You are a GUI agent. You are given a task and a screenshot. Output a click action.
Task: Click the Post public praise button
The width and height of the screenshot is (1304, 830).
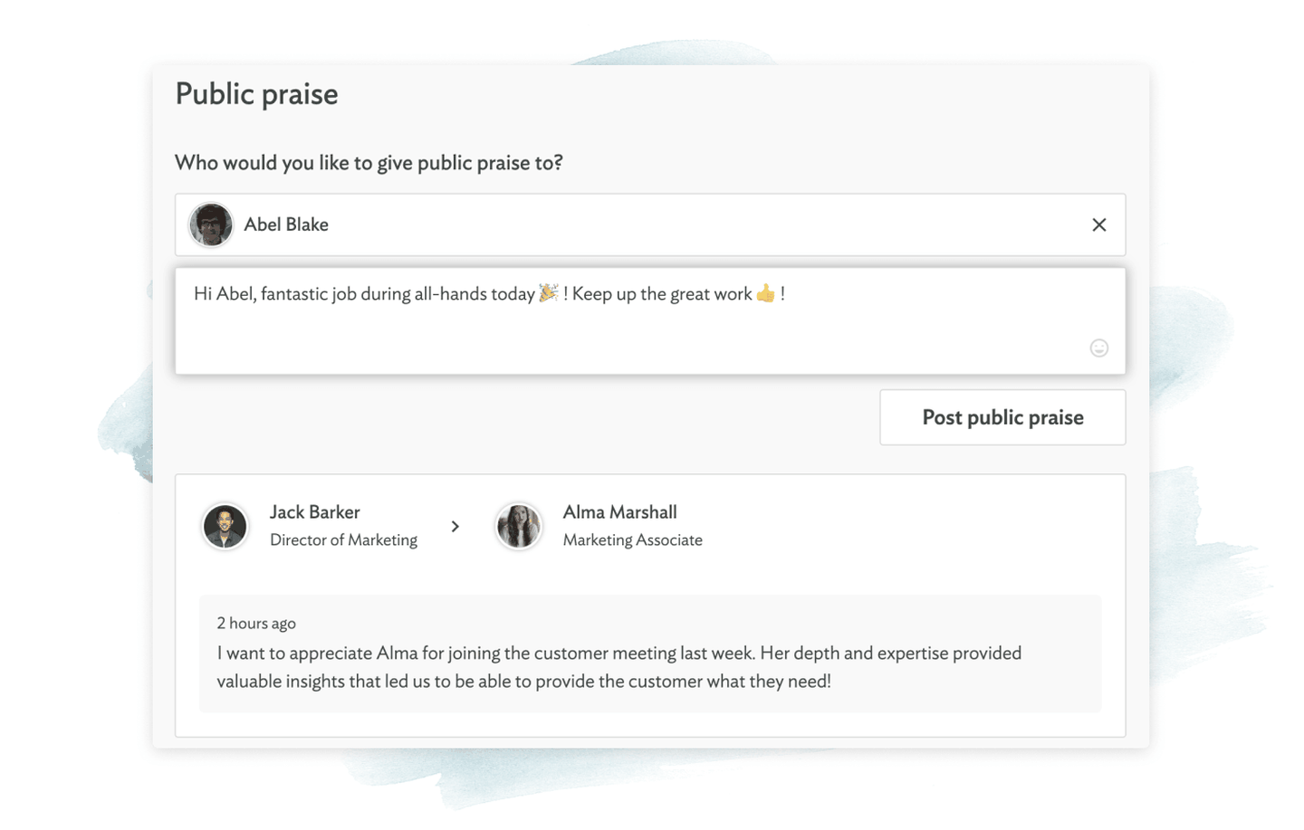click(x=1002, y=417)
